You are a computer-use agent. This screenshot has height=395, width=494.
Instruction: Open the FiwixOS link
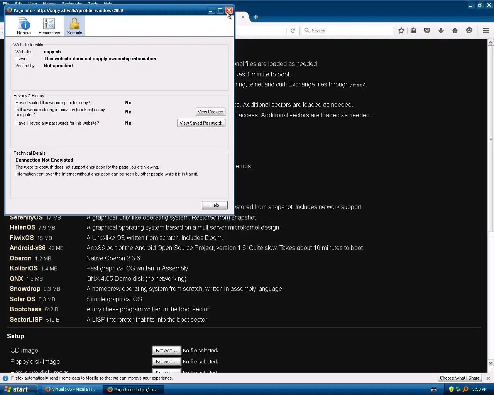point(22,238)
